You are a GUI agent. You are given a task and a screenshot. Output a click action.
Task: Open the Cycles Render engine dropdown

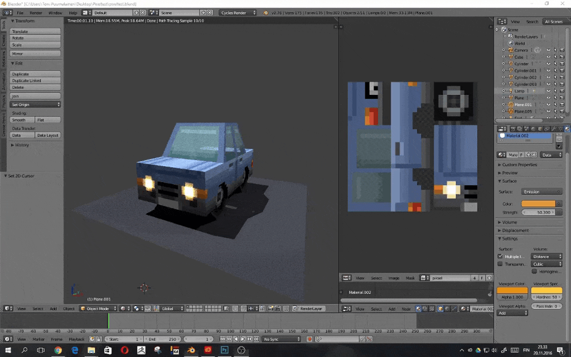coord(238,12)
